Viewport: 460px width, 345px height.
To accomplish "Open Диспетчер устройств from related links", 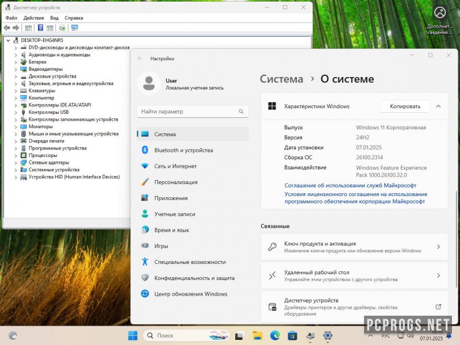I will point(354,306).
